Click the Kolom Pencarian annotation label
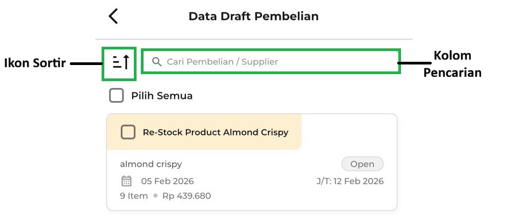The image size is (515, 216). (452, 63)
